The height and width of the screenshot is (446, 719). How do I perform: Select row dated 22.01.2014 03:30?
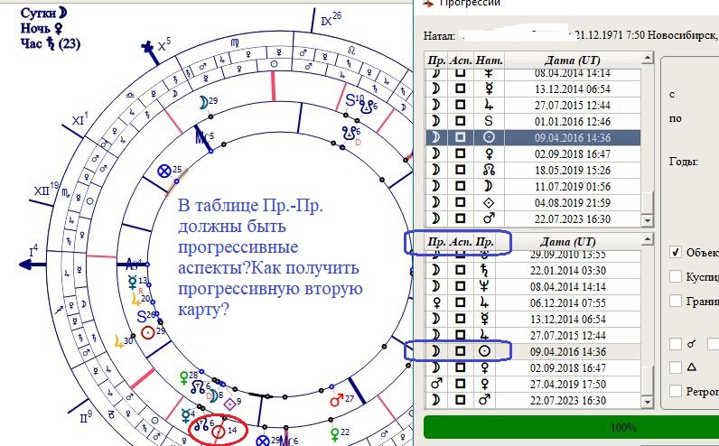(533, 271)
